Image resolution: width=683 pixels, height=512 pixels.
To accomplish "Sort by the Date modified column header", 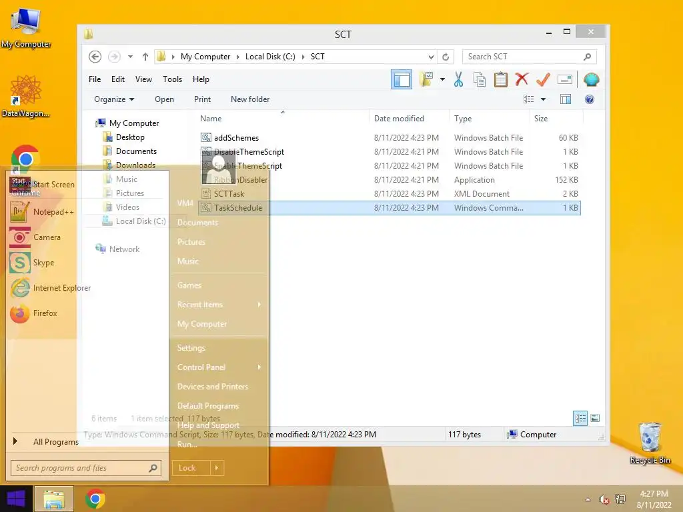I will point(408,119).
